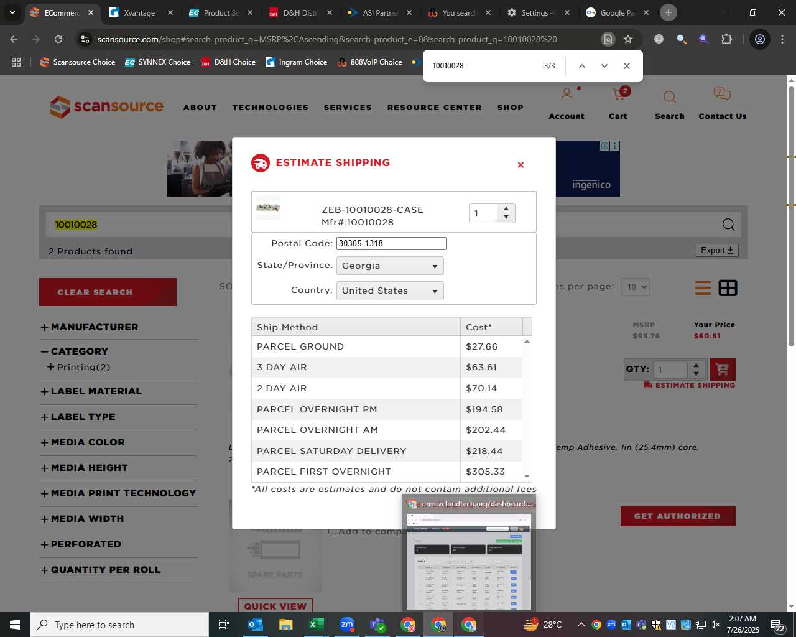The height and width of the screenshot is (637, 796).
Task: Open Zoom from the taskbar
Action: point(347,625)
